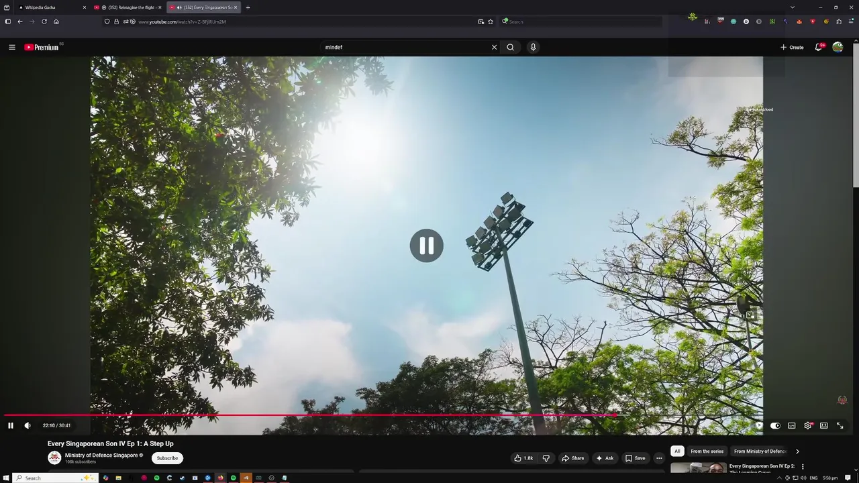Open the channel avatar beside the title
The image size is (859, 483).
[54, 458]
